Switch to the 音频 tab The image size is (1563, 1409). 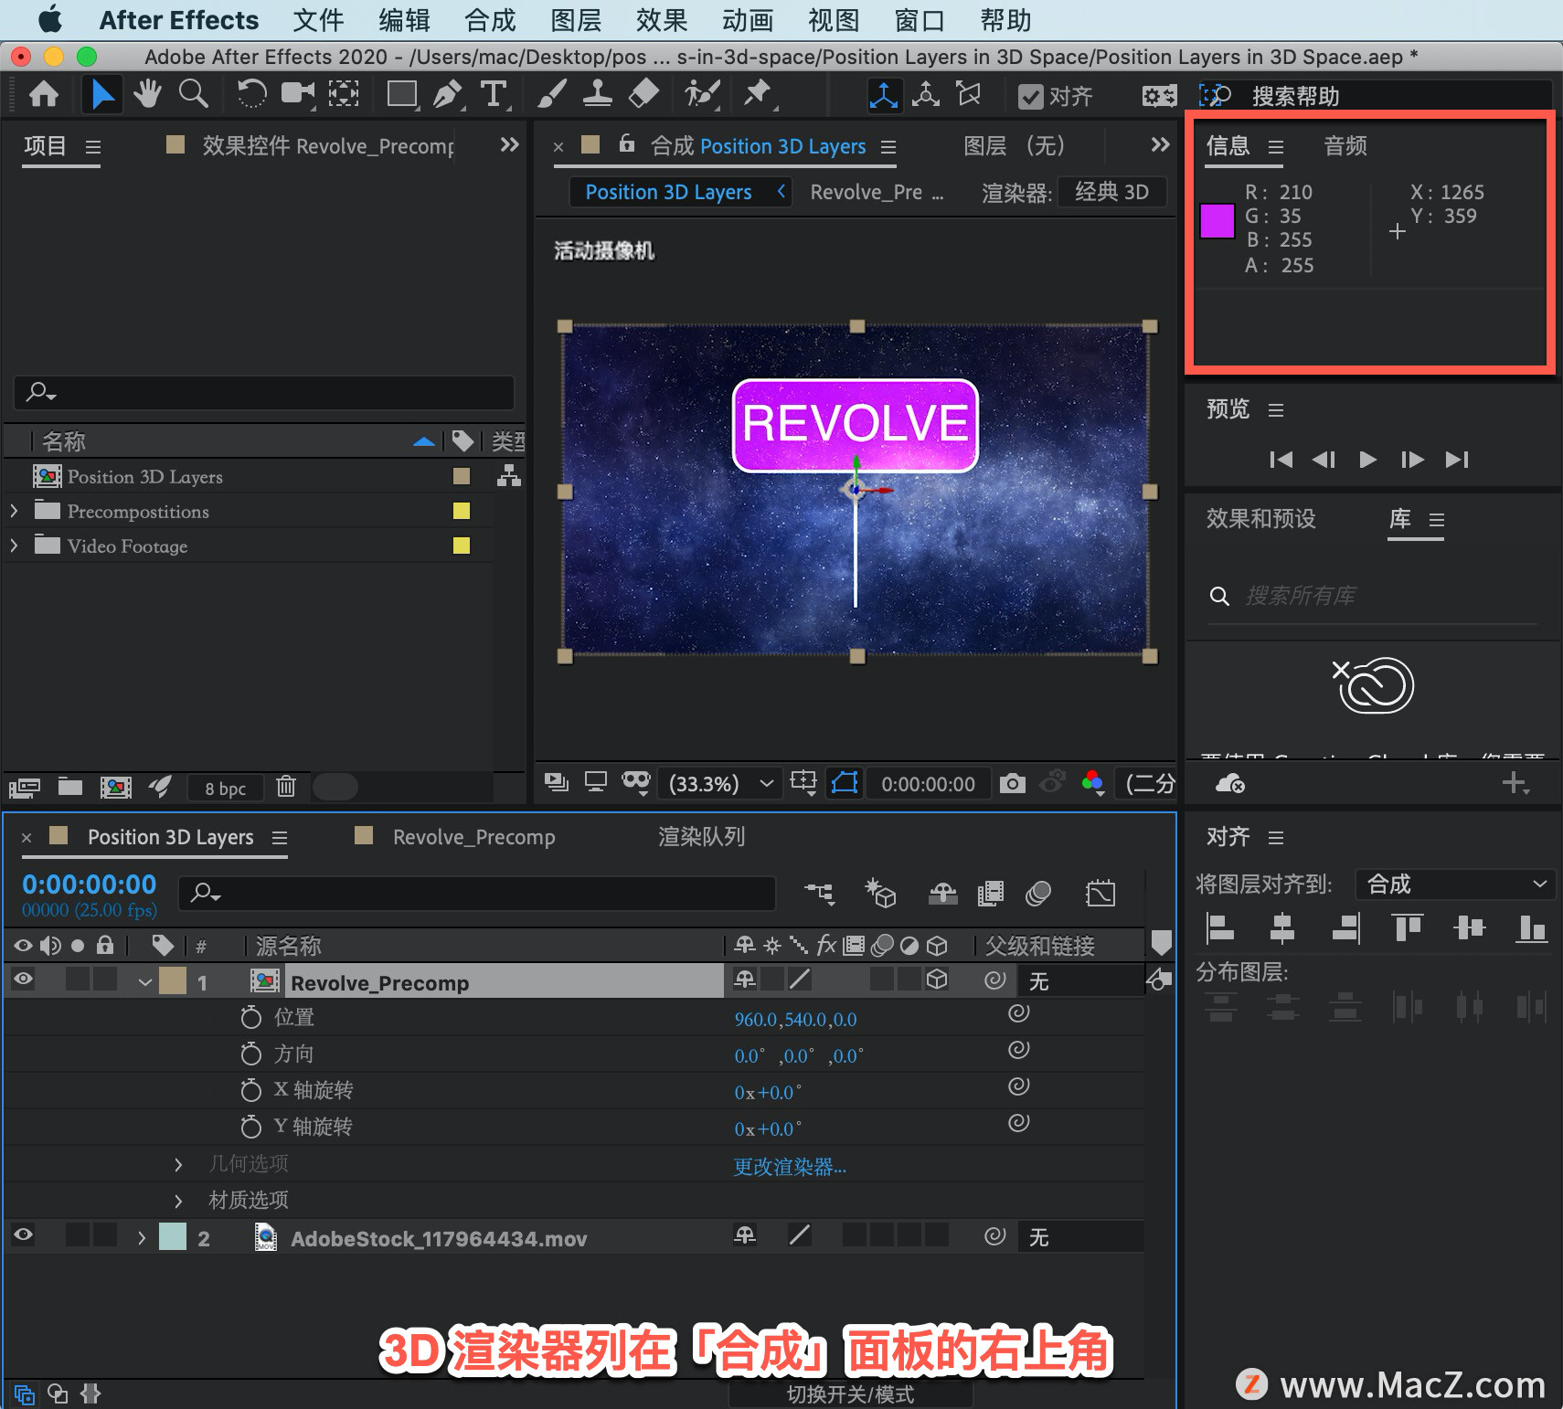pyautogui.click(x=1345, y=145)
